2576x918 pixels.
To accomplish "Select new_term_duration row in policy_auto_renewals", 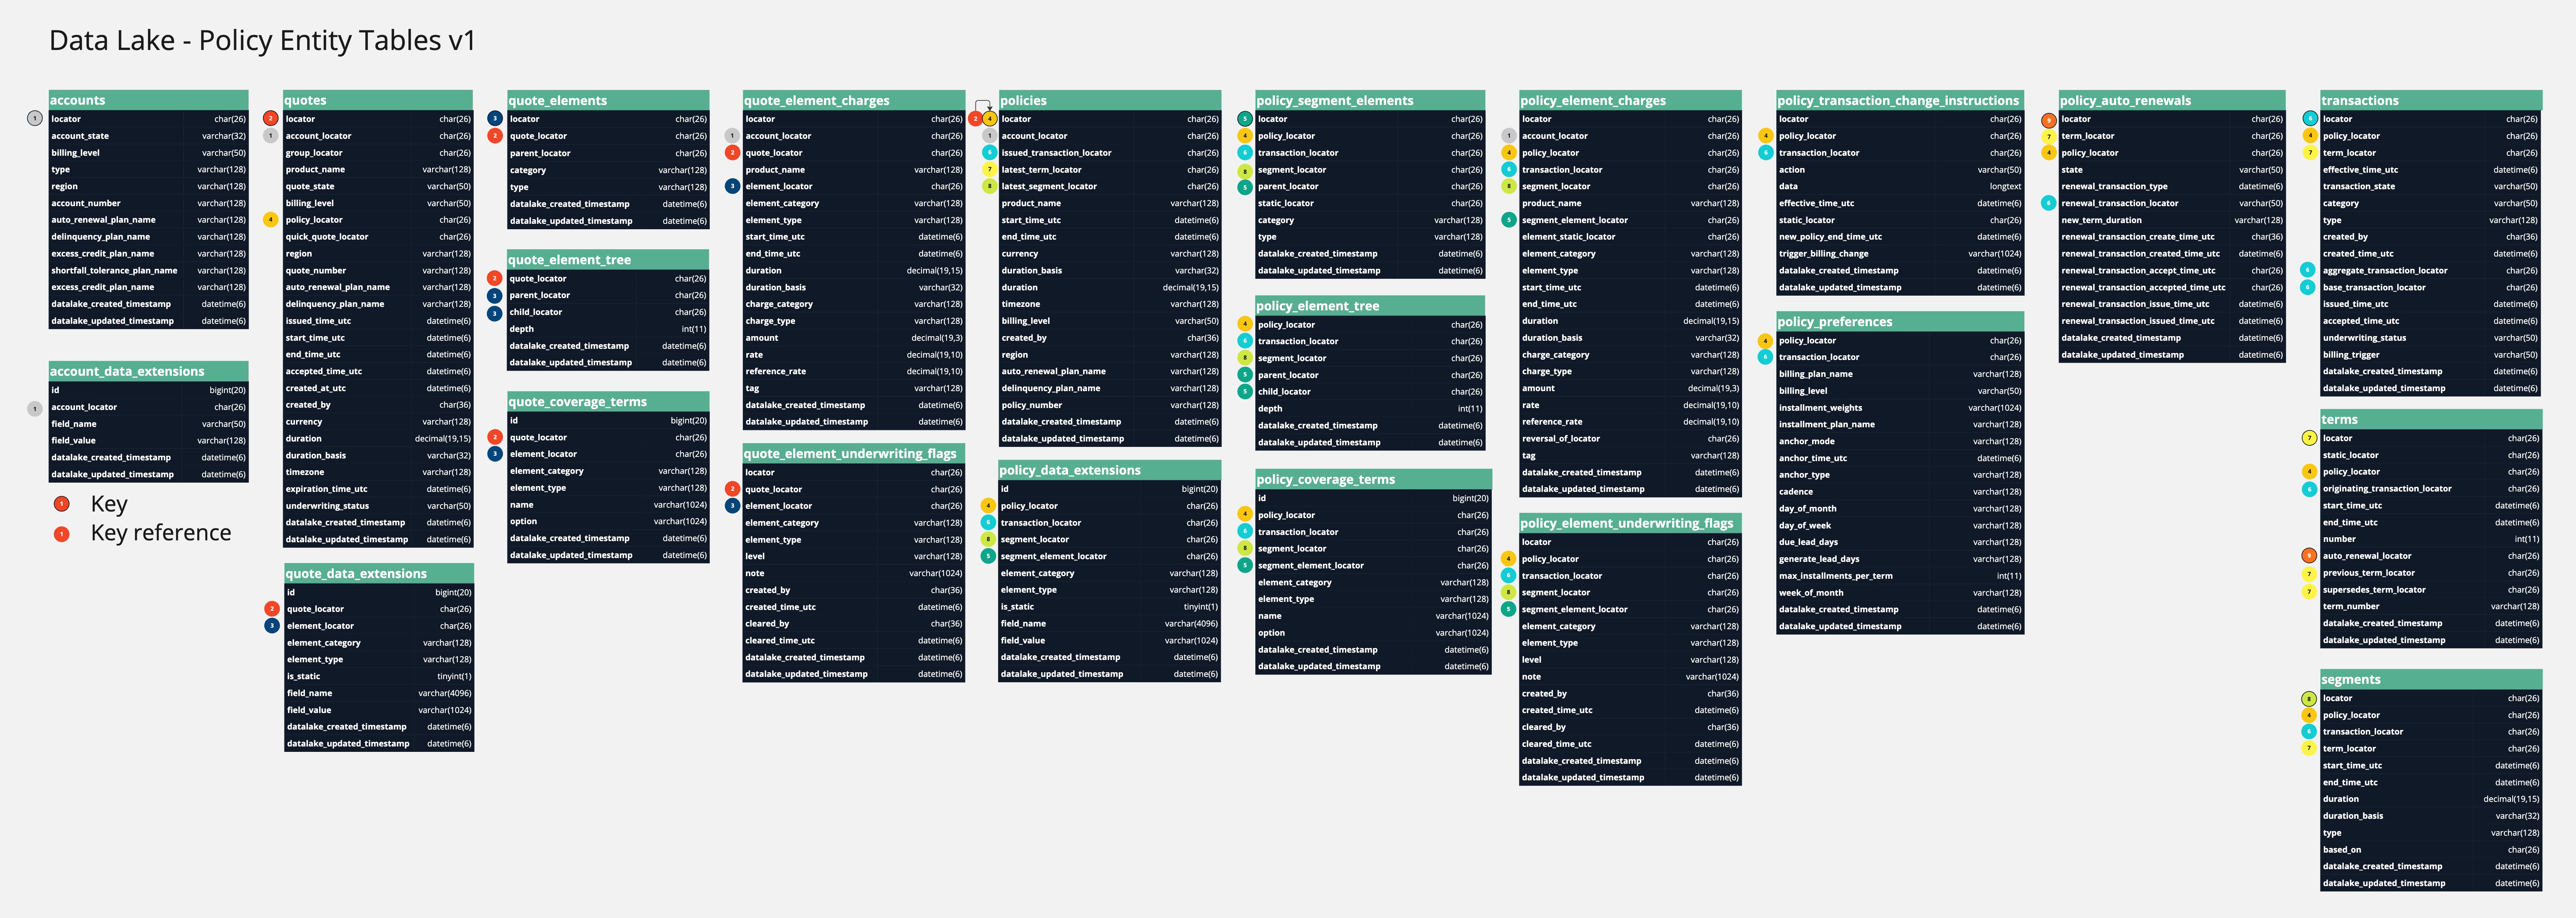I will (2172, 220).
